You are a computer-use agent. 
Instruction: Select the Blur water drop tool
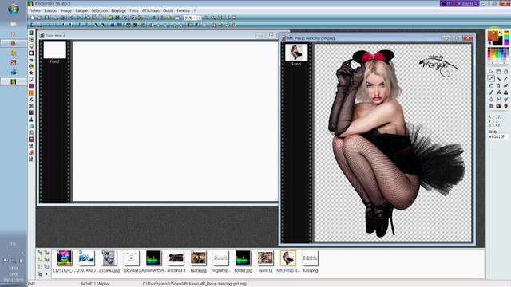point(491,99)
